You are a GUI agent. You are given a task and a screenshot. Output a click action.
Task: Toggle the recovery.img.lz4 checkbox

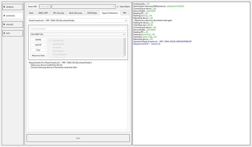[x=51, y=54]
